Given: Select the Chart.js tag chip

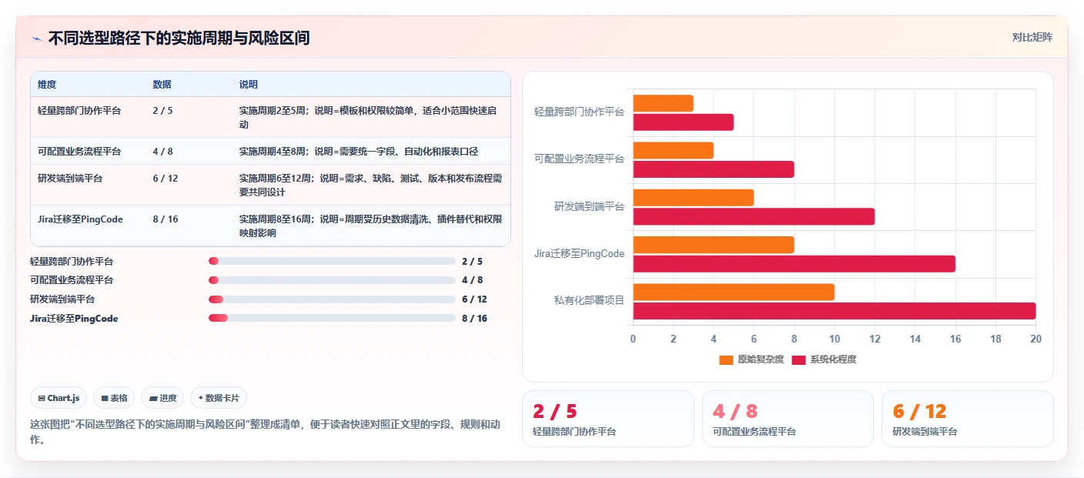Looking at the screenshot, I should (x=59, y=398).
